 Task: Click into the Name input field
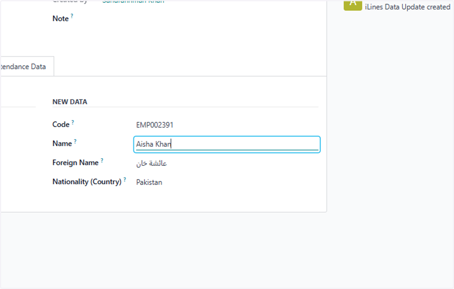pos(227,144)
